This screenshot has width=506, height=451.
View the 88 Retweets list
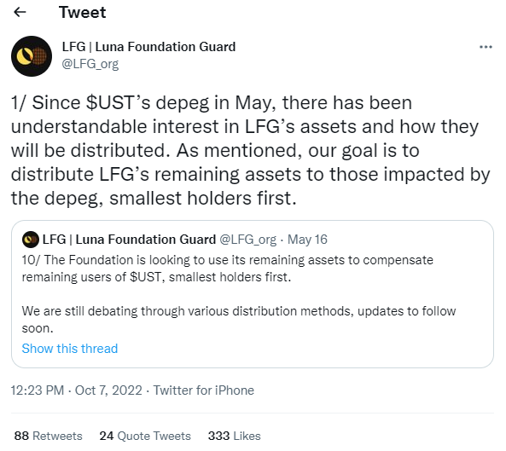(x=48, y=436)
